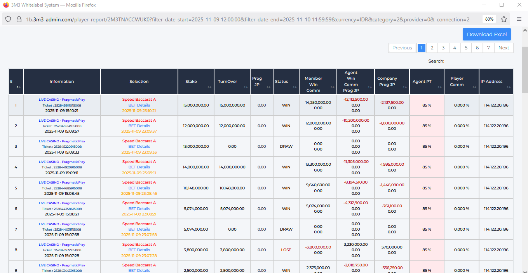Screen dimensions: 528x273
Task: Sort table by Player Comm column
Action: [x=474, y=87]
